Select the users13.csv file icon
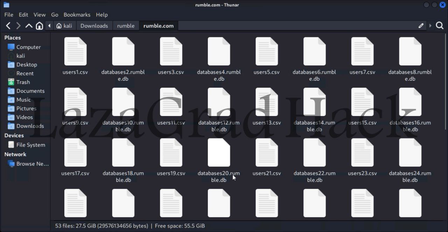 [x=267, y=102]
